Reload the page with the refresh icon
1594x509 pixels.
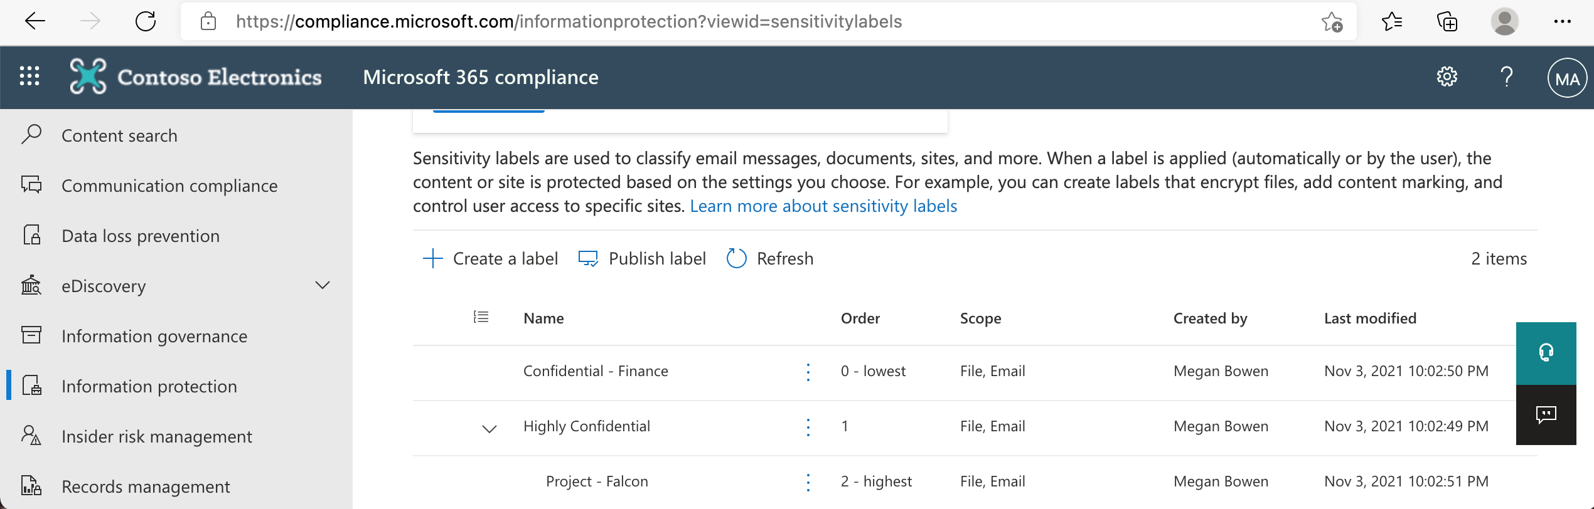click(146, 21)
